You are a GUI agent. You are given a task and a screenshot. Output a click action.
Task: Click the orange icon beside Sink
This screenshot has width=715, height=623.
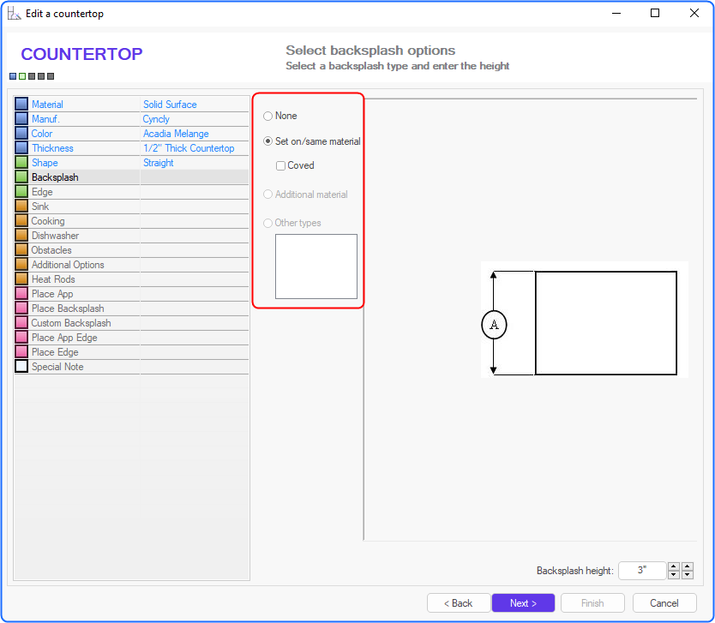coord(21,207)
